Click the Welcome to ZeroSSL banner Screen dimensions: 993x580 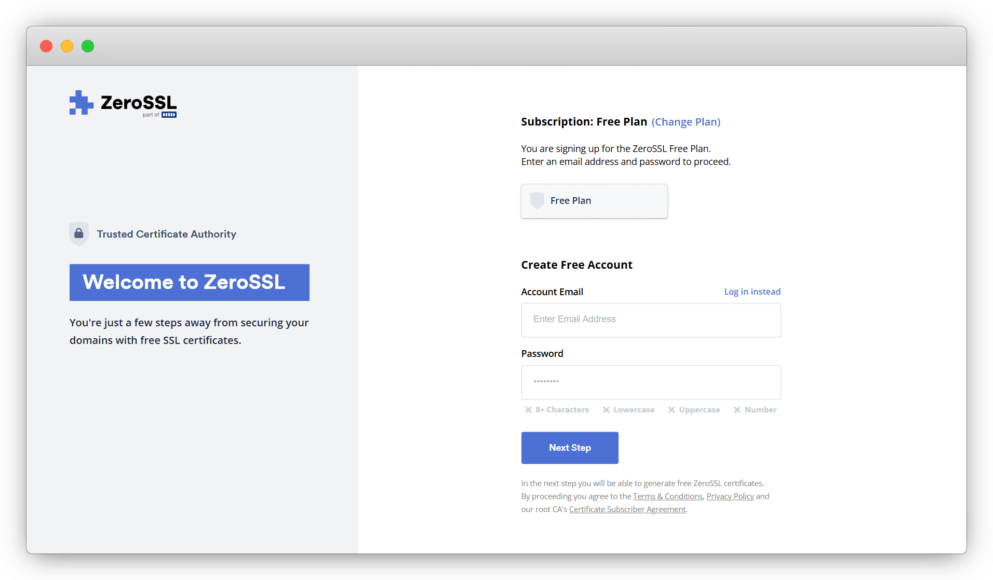click(189, 282)
